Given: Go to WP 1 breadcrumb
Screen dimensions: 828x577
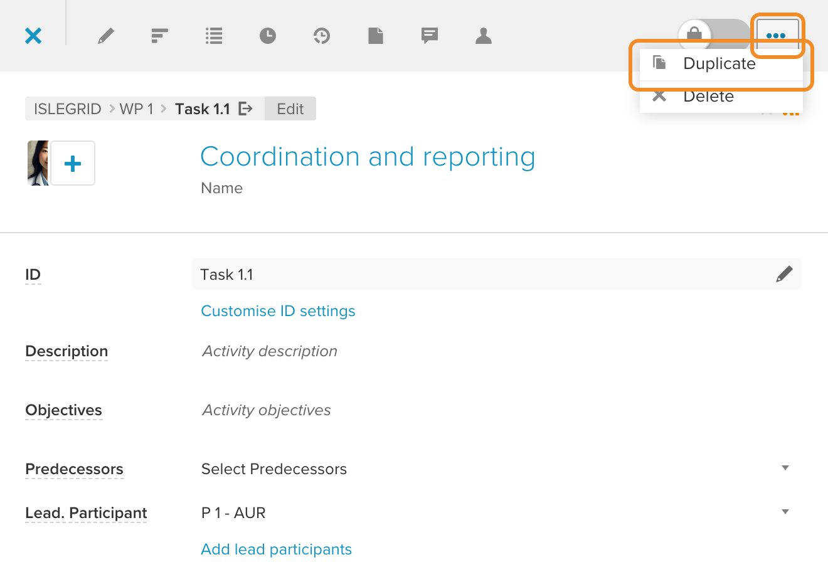Looking at the screenshot, I should pos(137,109).
